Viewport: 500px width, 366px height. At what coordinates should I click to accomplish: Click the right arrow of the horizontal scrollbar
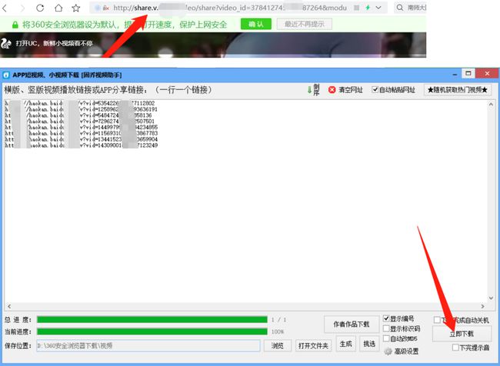[x=482, y=306]
